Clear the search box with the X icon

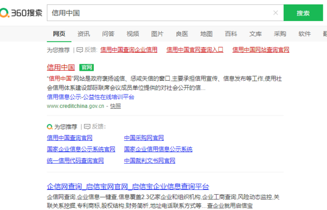(275, 13)
